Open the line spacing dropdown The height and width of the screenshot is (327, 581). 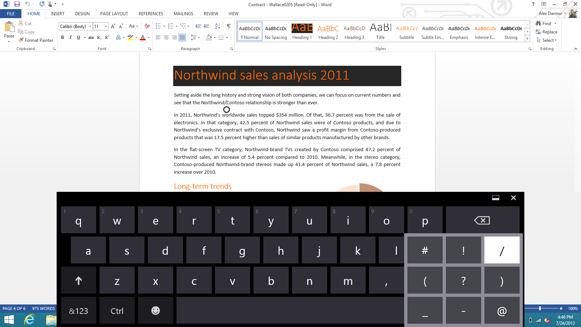[195, 37]
